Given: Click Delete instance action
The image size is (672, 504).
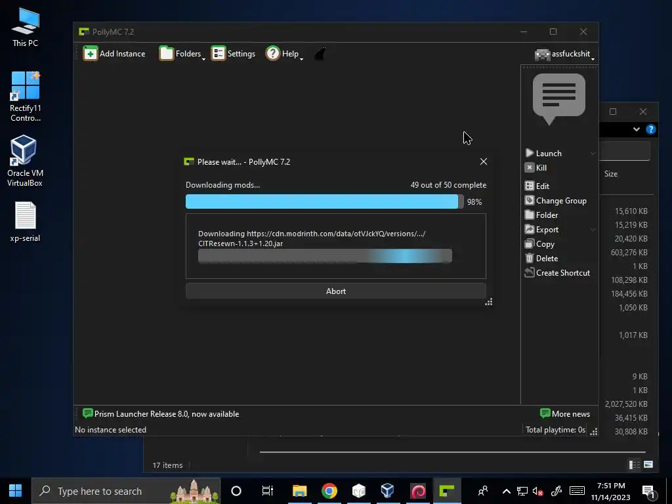Looking at the screenshot, I should click(x=541, y=259).
